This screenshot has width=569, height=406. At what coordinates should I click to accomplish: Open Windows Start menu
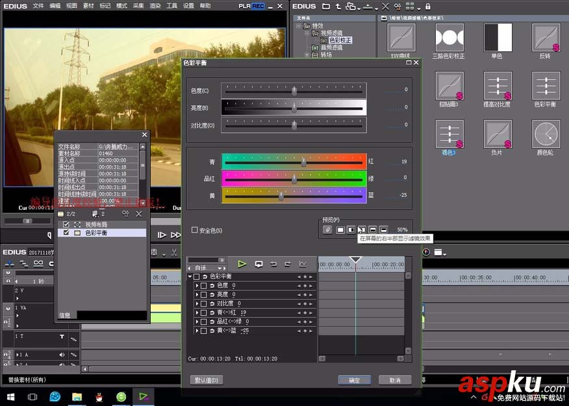pos(10,397)
